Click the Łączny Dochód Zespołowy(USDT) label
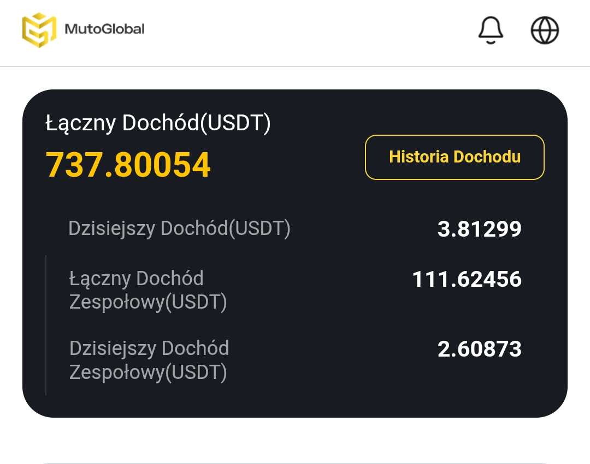The image size is (590, 464). coord(147,290)
